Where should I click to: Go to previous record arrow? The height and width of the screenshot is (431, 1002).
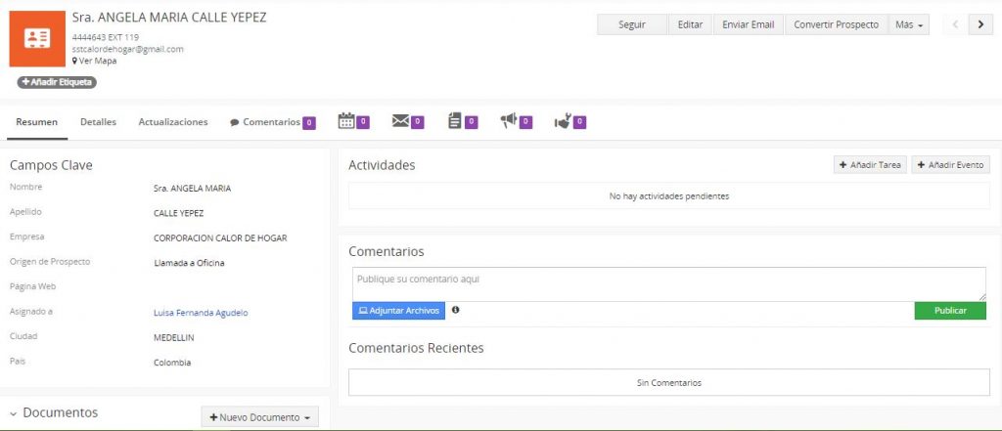[x=956, y=25]
